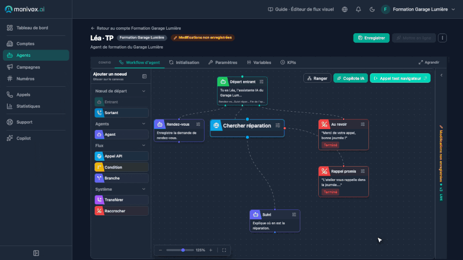Select the Entrant node item
This screenshot has width=463, height=260.
[x=122, y=102]
